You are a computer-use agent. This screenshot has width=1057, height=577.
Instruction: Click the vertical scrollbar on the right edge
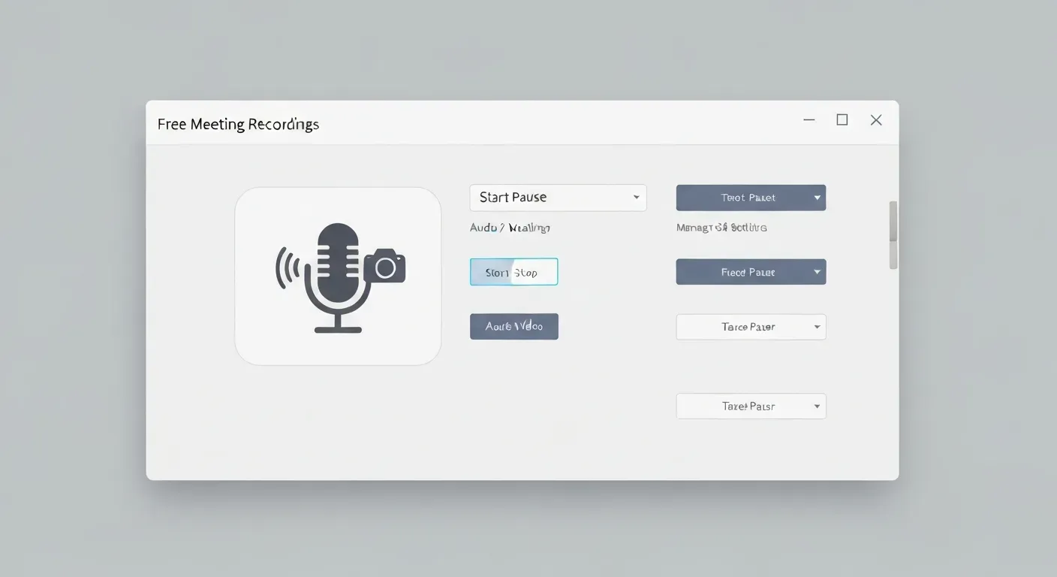pos(893,233)
